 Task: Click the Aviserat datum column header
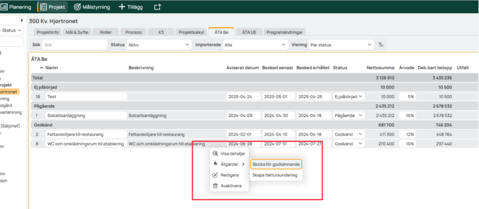[243, 68]
